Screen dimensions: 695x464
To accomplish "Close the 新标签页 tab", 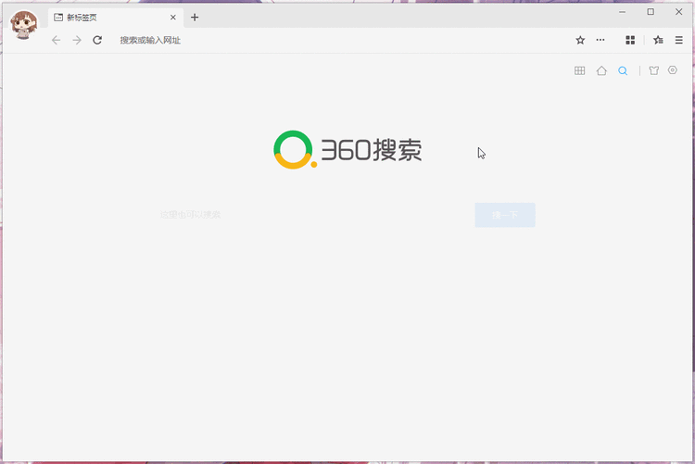I will coord(173,18).
